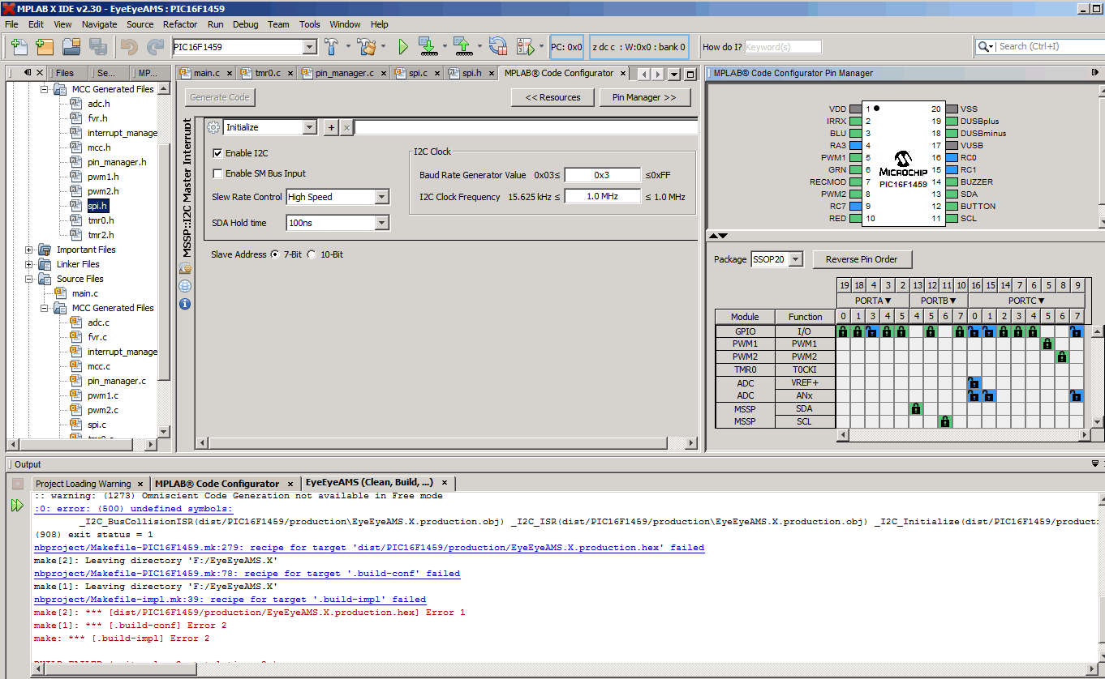1105x679 pixels.
Task: Click the green Run Project arrow
Action: point(402,47)
